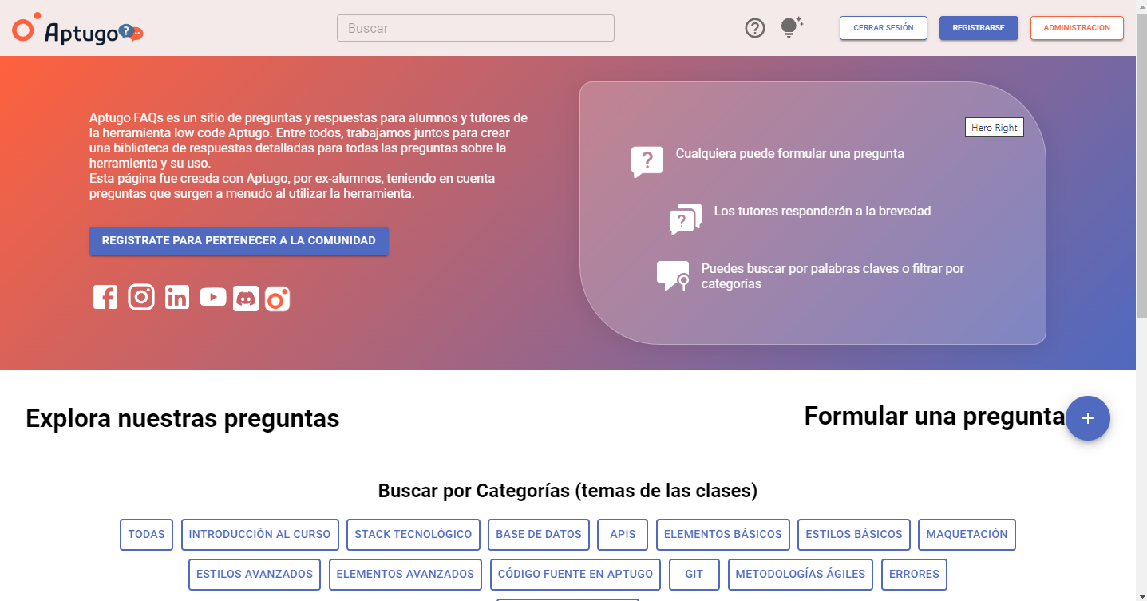Join via the Discord icon
The image size is (1147, 601).
[245, 297]
